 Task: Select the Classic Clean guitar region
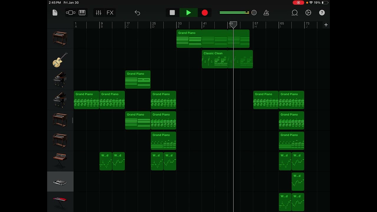214,59
